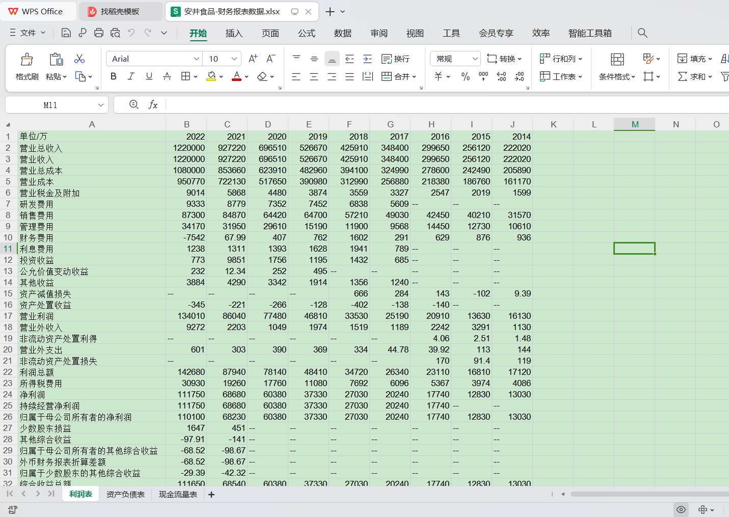Increase decimal places icon

pos(501,76)
